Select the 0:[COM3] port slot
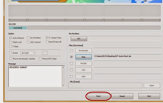This screenshot has height=103, width=163. click(x=18, y=28)
